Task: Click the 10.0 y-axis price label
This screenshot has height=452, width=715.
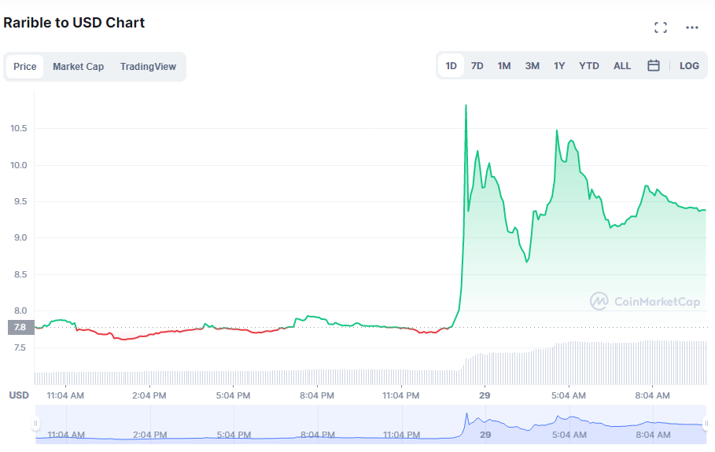Action: 19,165
